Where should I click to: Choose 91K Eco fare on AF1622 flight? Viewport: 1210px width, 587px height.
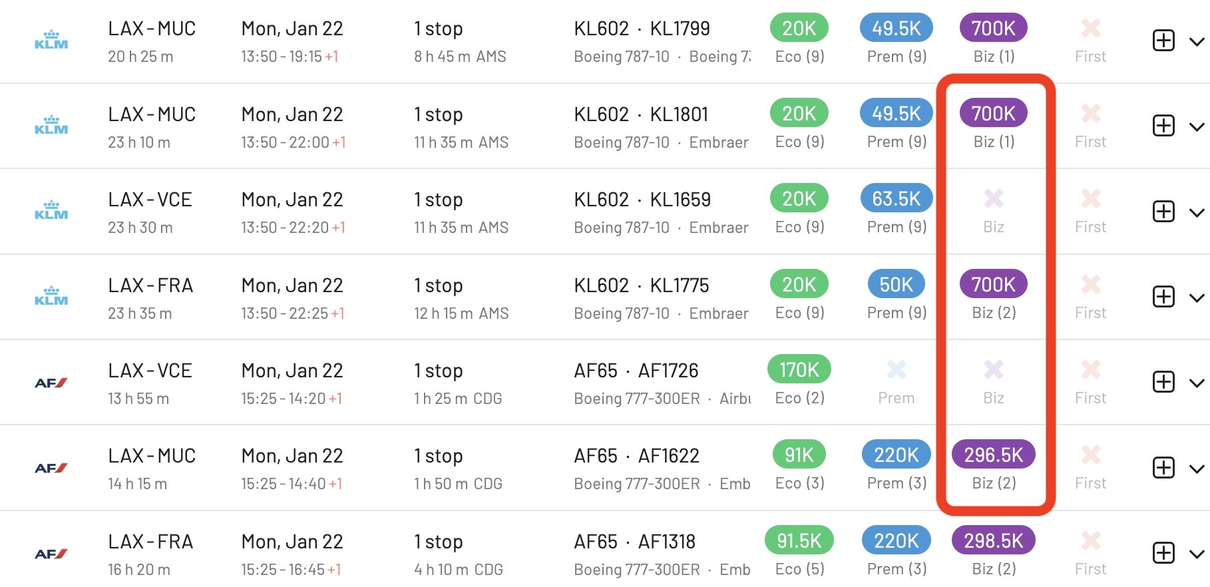pyautogui.click(x=799, y=455)
